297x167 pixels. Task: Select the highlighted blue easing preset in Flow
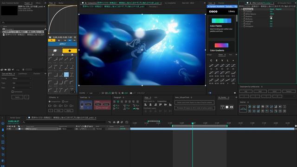66,75
